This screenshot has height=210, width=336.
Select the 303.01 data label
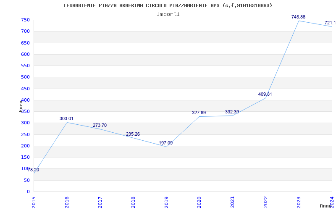click(66, 118)
